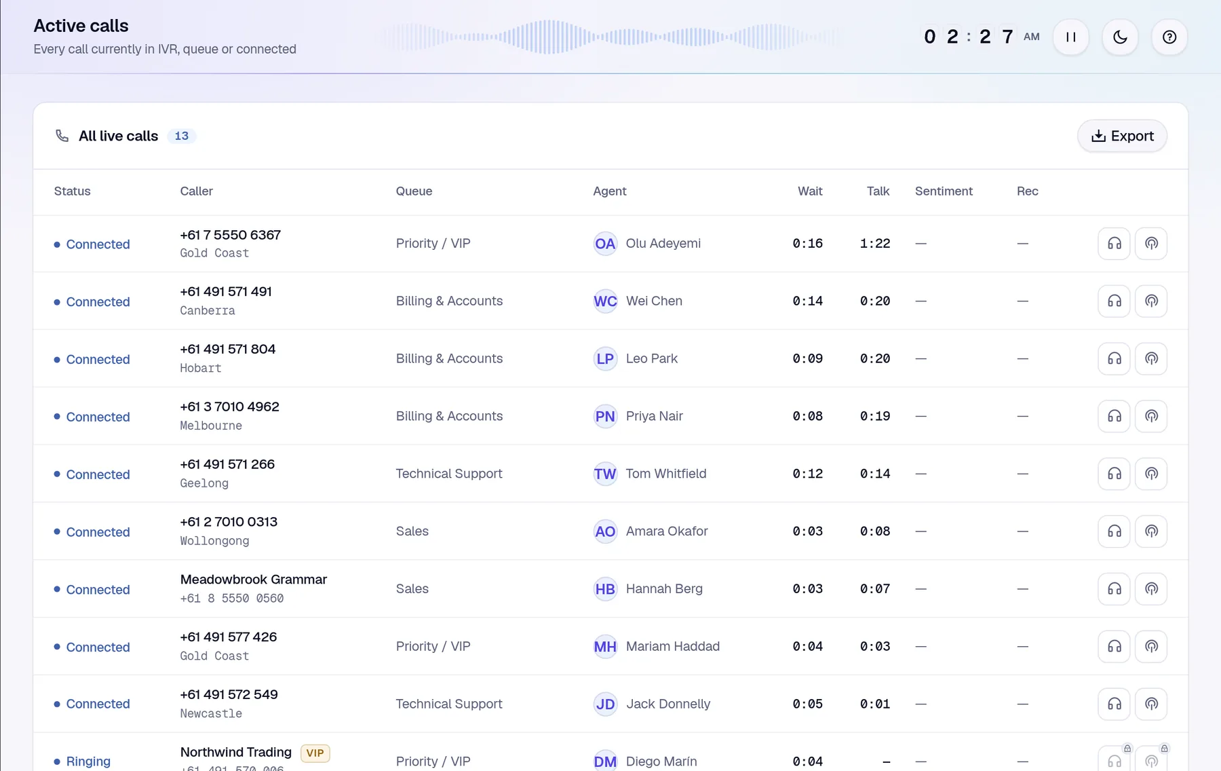Click the Queue column header
The width and height of the screenshot is (1221, 771).
tap(414, 191)
